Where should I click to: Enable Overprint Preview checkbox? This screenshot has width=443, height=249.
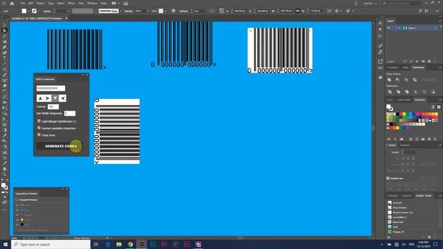click(x=17, y=200)
